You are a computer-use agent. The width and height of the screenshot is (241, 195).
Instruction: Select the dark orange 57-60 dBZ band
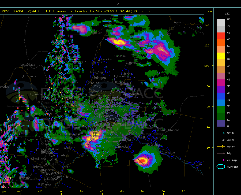click(x=221, y=43)
